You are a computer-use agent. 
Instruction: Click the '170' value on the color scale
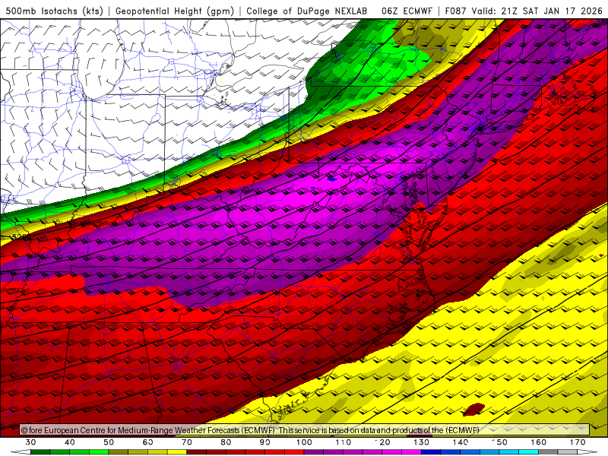(578, 442)
